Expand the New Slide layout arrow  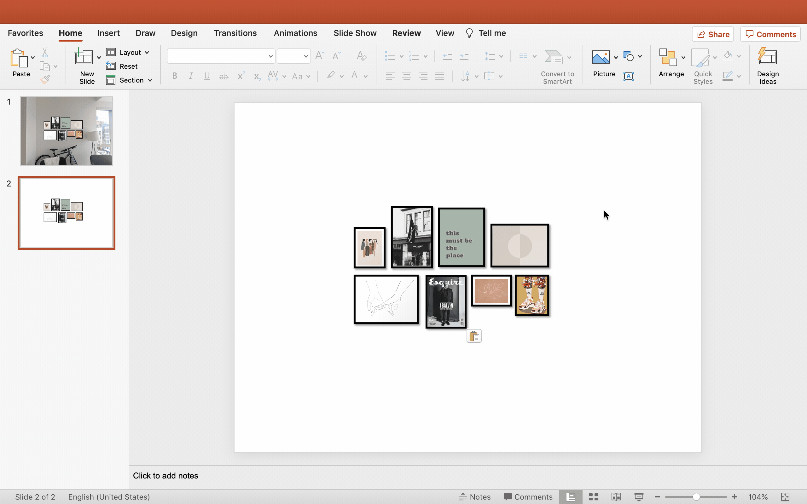(x=99, y=57)
